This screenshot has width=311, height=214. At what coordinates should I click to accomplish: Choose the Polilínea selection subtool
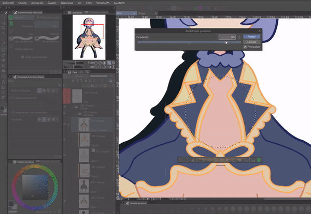(x=47, y=32)
